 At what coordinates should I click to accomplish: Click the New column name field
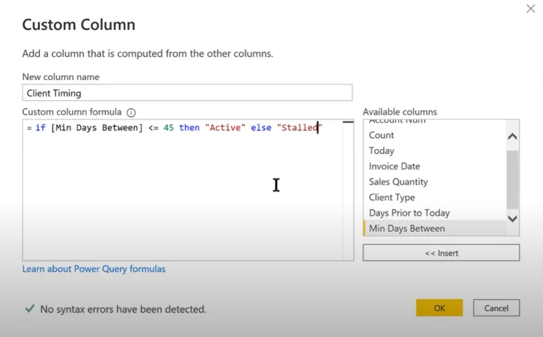(x=187, y=93)
